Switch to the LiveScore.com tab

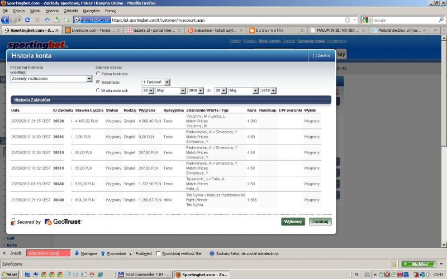[x=93, y=30]
